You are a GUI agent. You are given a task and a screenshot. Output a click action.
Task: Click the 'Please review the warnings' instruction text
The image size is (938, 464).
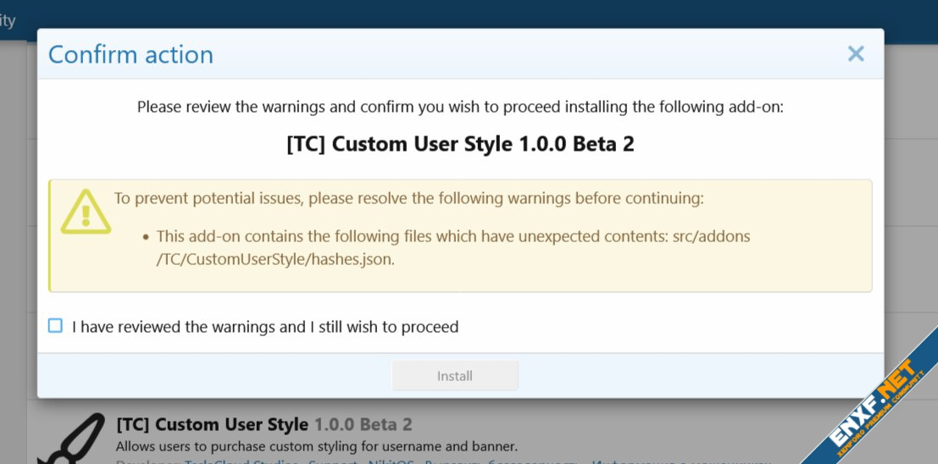(x=460, y=108)
